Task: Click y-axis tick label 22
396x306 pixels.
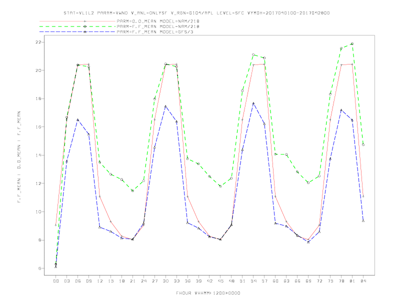Action: (38, 42)
